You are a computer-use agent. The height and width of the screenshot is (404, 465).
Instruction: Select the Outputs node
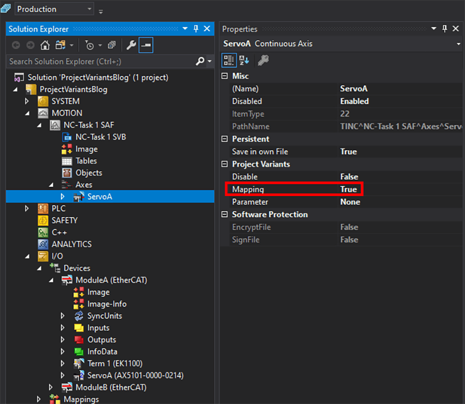click(102, 340)
